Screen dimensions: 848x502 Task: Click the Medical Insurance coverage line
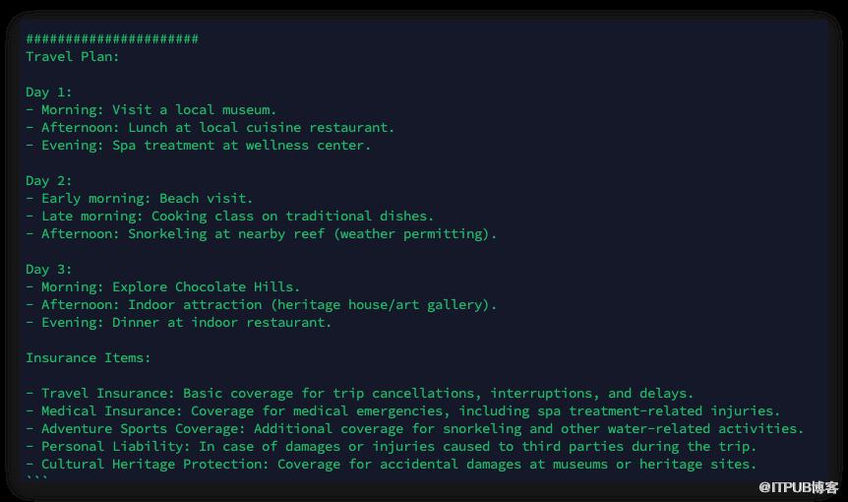click(x=403, y=410)
